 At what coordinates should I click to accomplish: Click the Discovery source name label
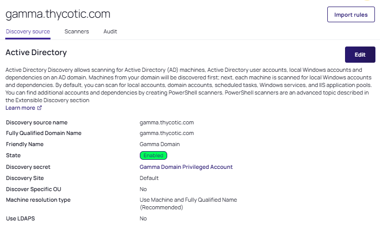[36, 122]
